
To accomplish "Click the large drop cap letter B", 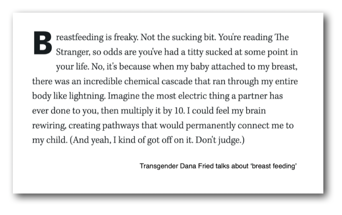I will [x=42, y=43].
